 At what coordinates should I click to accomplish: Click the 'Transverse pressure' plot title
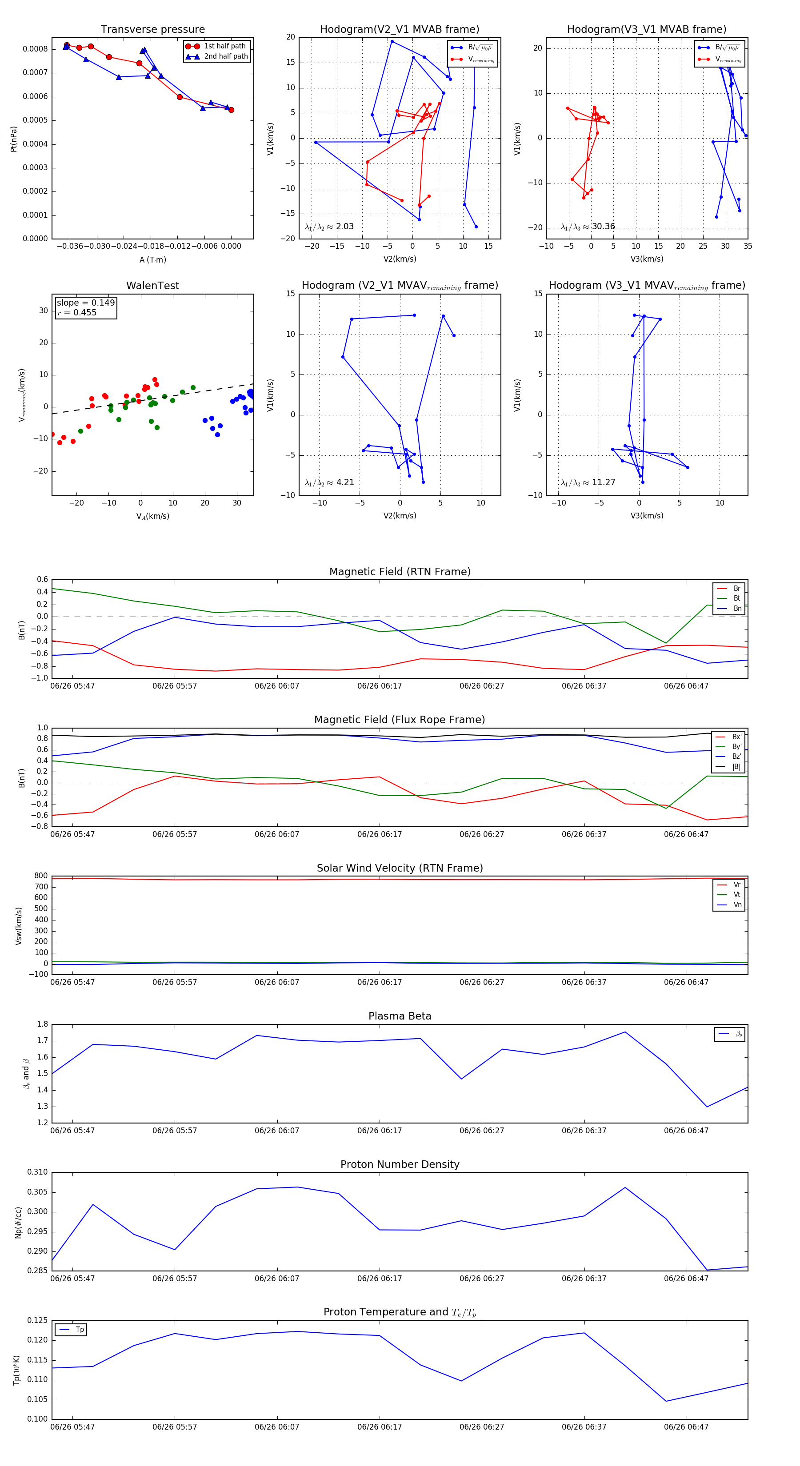coord(152,30)
